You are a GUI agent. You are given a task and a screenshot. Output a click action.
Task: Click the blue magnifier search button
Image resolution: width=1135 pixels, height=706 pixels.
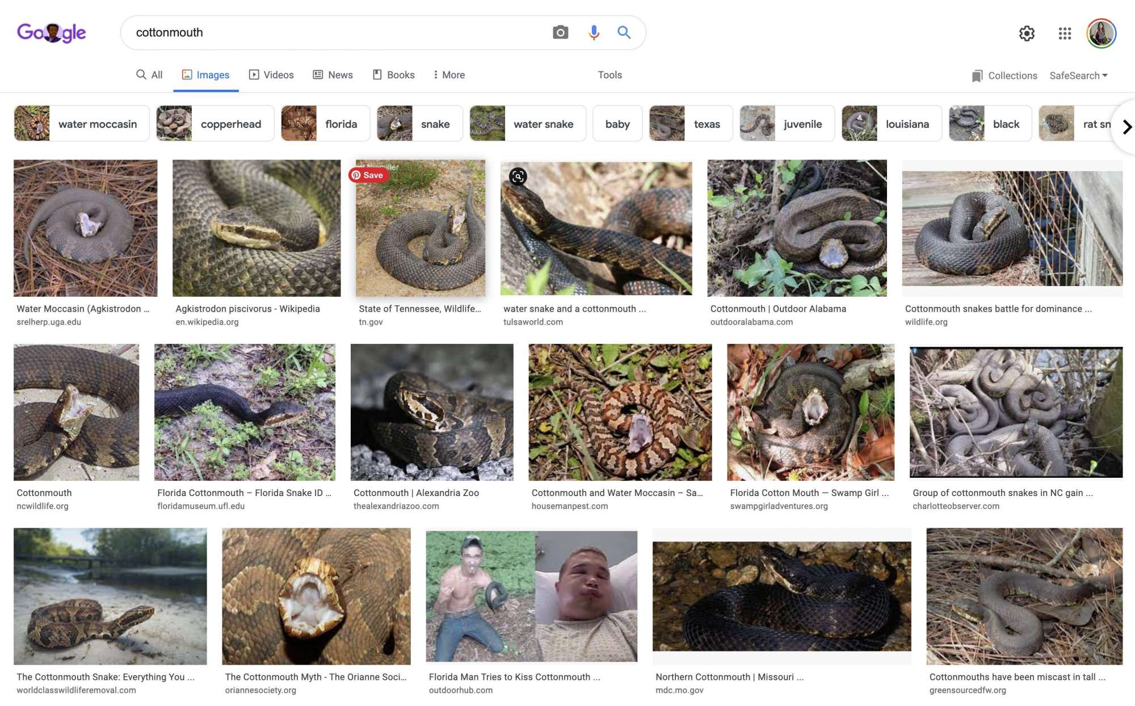624,32
